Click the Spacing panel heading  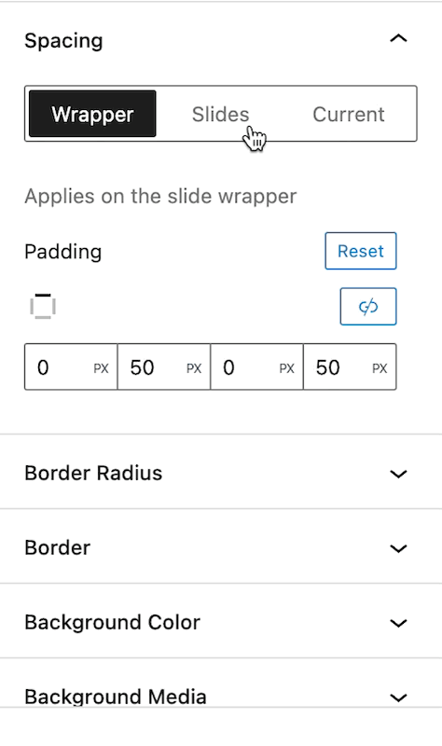(x=63, y=40)
